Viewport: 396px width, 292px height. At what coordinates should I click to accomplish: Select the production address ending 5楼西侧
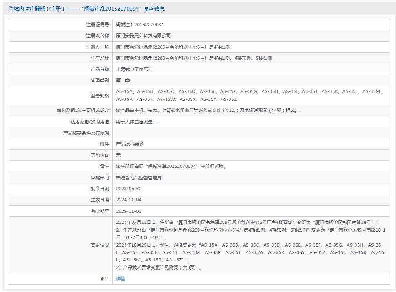(x=194, y=58)
